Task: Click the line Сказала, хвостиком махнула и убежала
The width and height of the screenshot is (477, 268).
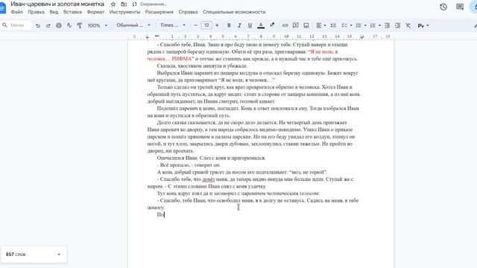Action: 202,66
